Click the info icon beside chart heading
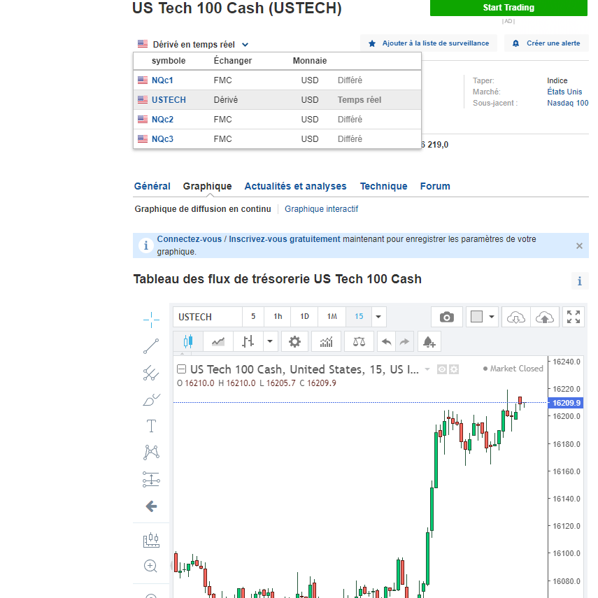Image resolution: width=598 pixels, height=598 pixels. pyautogui.click(x=580, y=281)
